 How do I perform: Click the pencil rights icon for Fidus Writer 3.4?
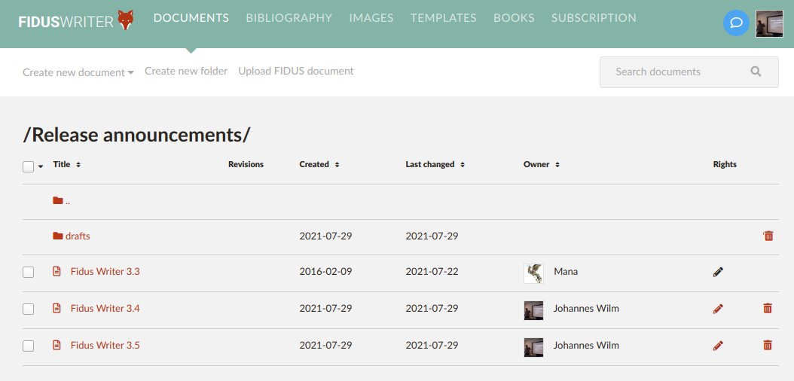tap(718, 308)
